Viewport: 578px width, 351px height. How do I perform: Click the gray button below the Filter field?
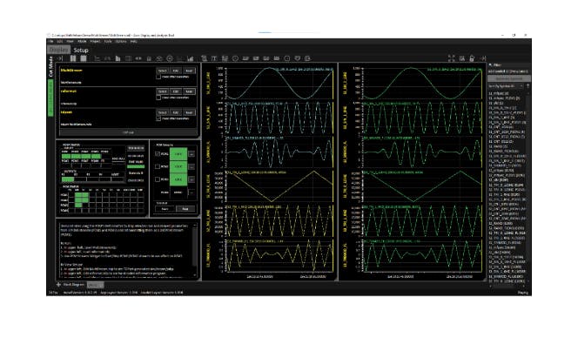508,78
